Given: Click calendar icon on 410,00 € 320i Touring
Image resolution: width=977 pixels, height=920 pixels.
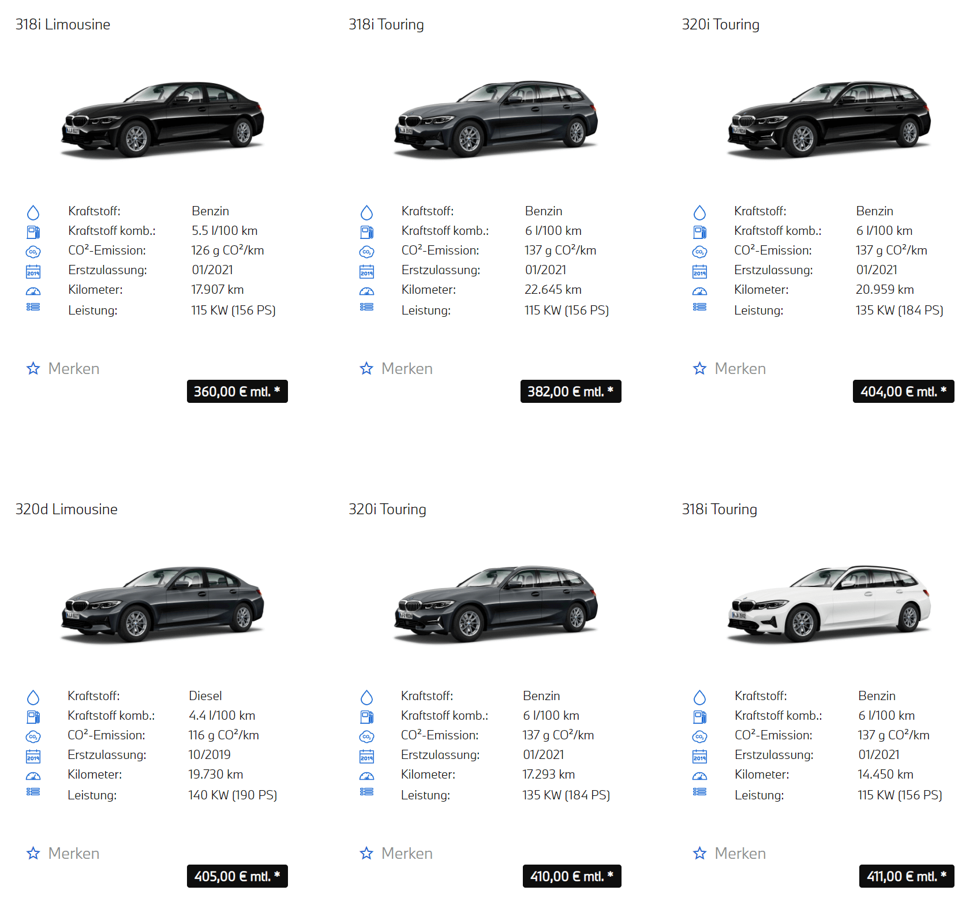Looking at the screenshot, I should (366, 756).
